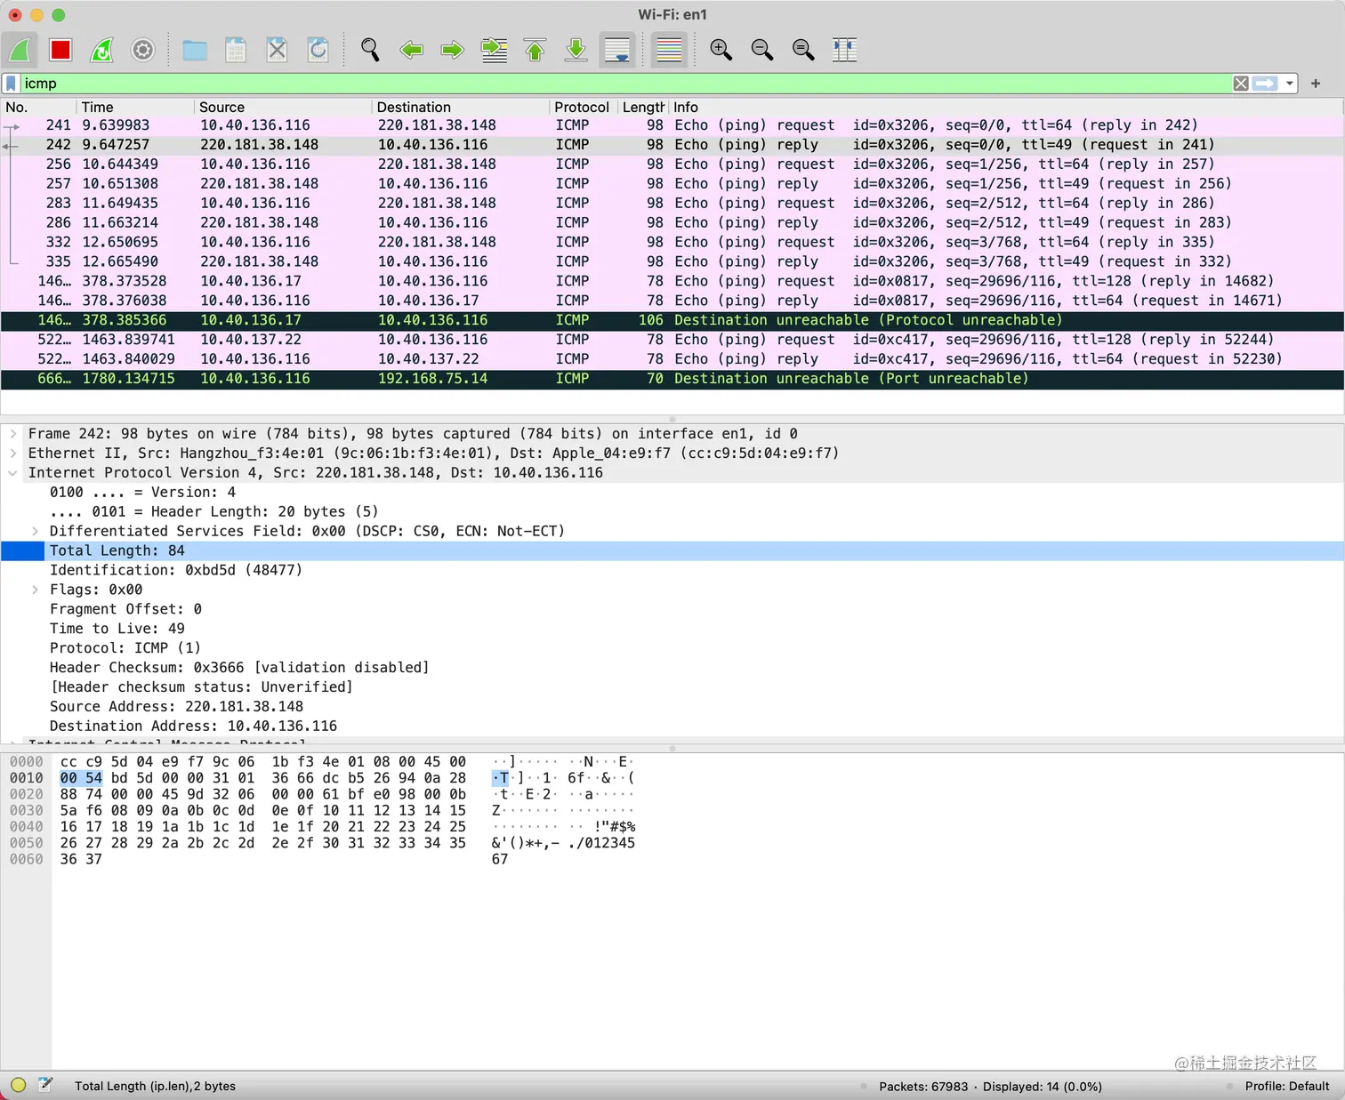Close the current capture file

pyautogui.click(x=277, y=50)
